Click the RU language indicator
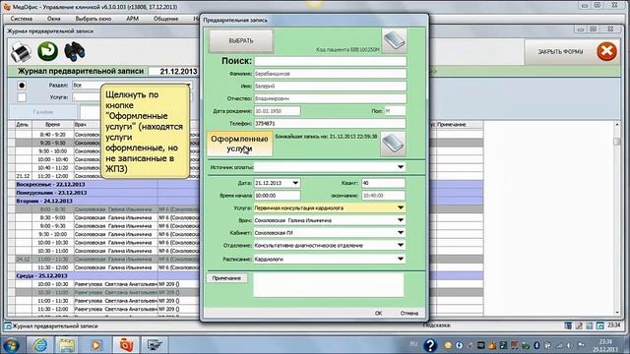Screen dimensions: 630x354 tap(413, 344)
